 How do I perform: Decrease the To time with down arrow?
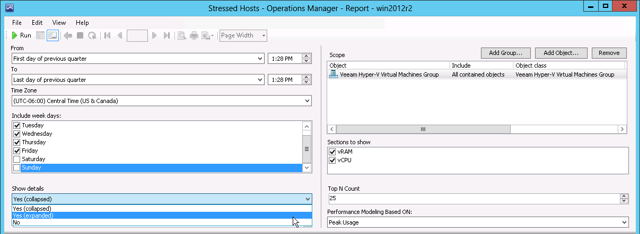pyautogui.click(x=306, y=82)
